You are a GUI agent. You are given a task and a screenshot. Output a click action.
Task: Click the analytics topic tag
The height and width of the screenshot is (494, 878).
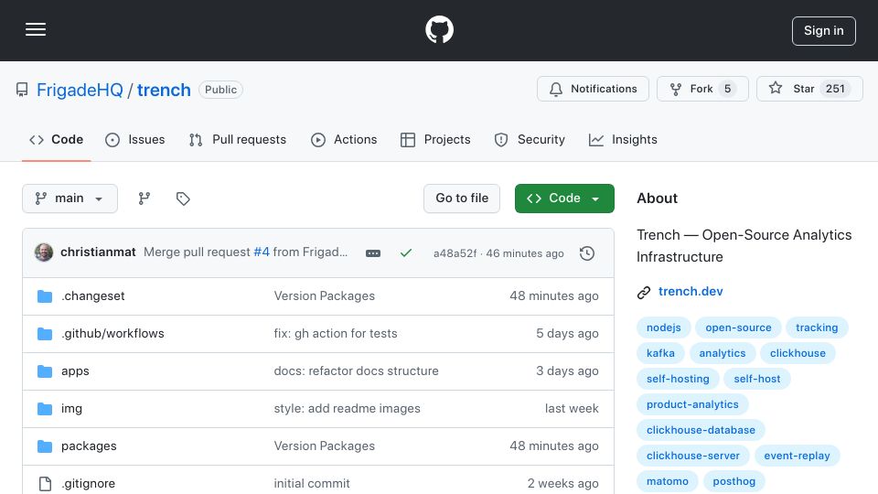tap(723, 353)
